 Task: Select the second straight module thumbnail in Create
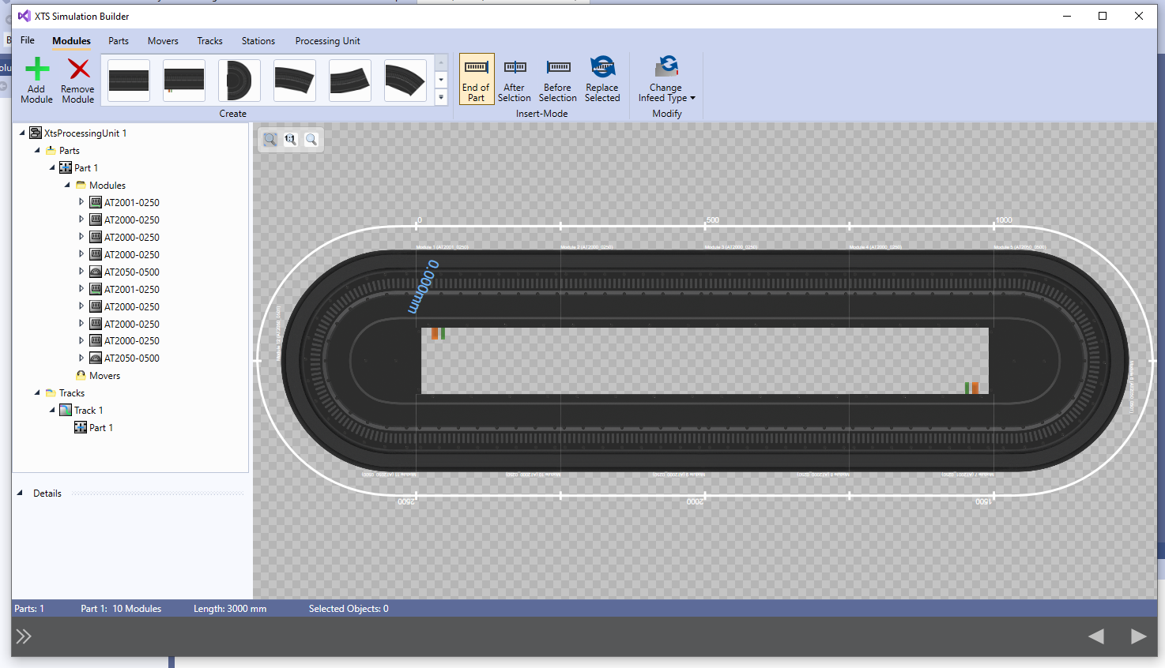tap(184, 80)
